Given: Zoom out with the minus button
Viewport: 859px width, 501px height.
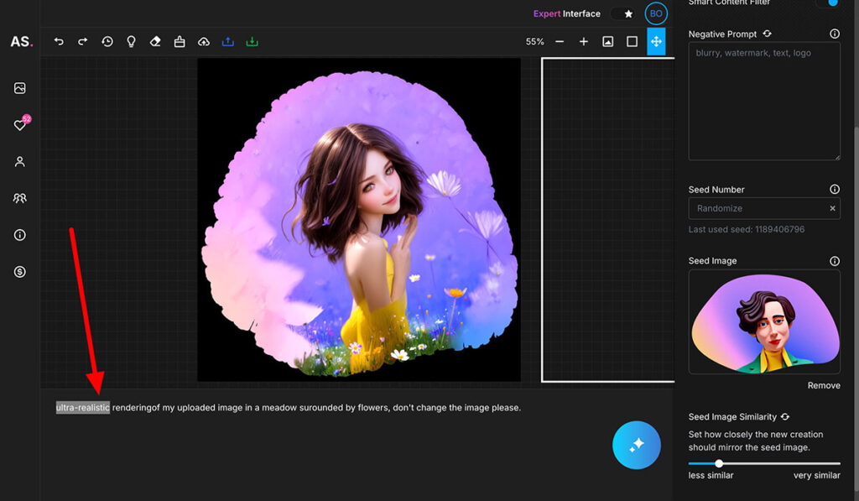Looking at the screenshot, I should coord(560,42).
